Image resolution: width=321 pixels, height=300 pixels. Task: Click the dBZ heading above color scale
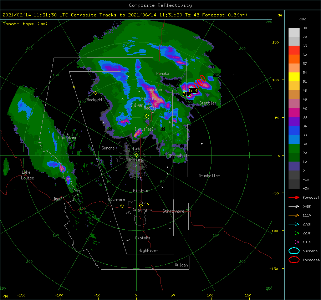302,19
